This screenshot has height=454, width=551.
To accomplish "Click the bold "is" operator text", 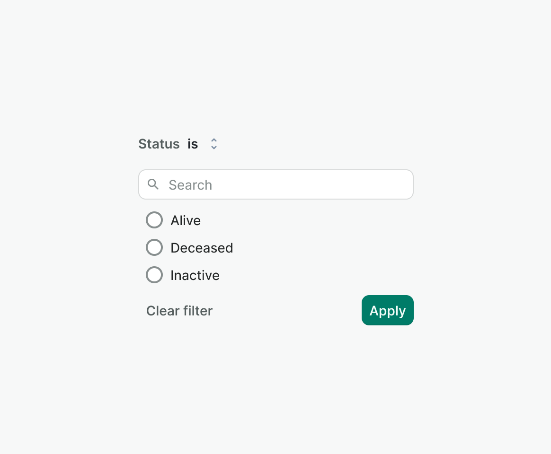I will [x=193, y=144].
